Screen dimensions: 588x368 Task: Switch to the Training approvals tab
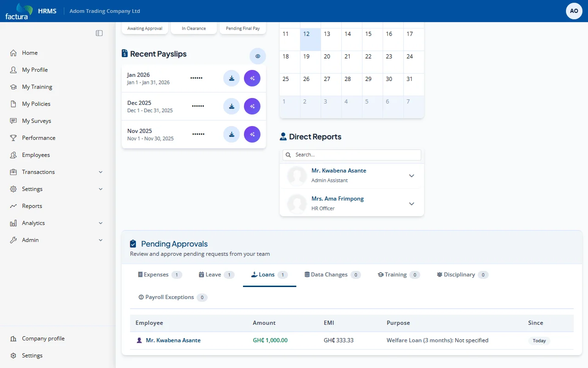399,275
